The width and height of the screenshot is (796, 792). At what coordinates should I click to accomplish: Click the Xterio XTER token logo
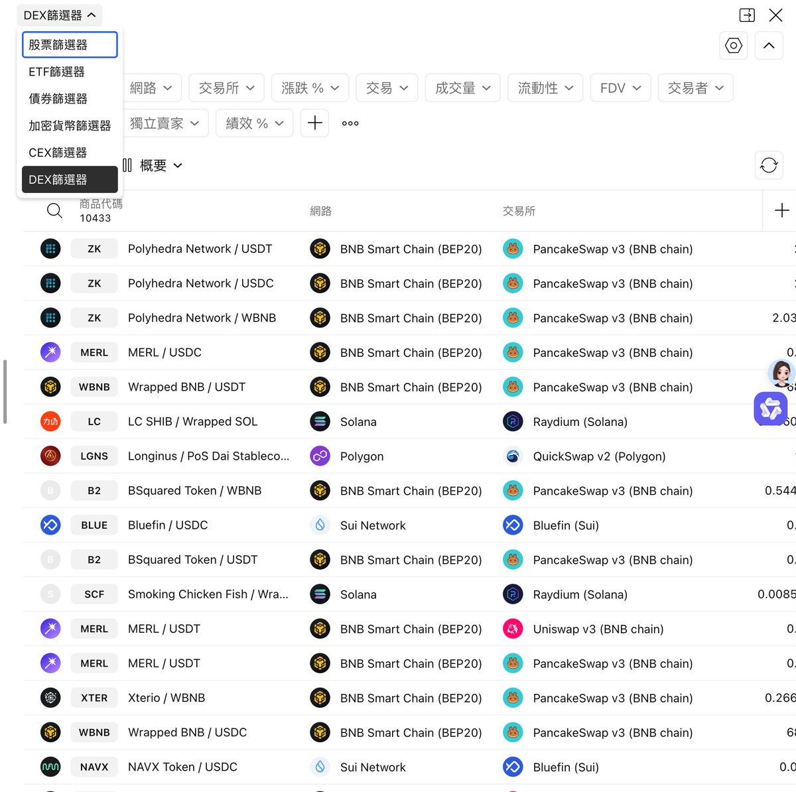(x=50, y=698)
